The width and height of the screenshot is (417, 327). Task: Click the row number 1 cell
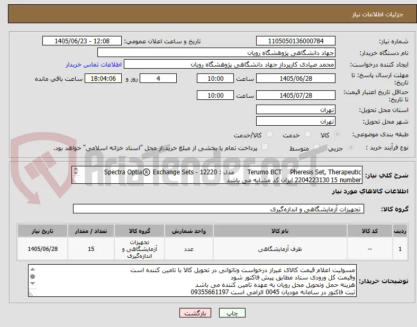click(x=400, y=249)
